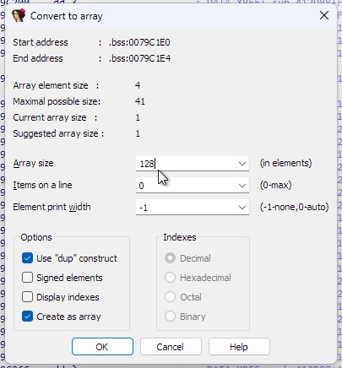
Task: Click the (in elements) hint text
Action: tap(285, 163)
